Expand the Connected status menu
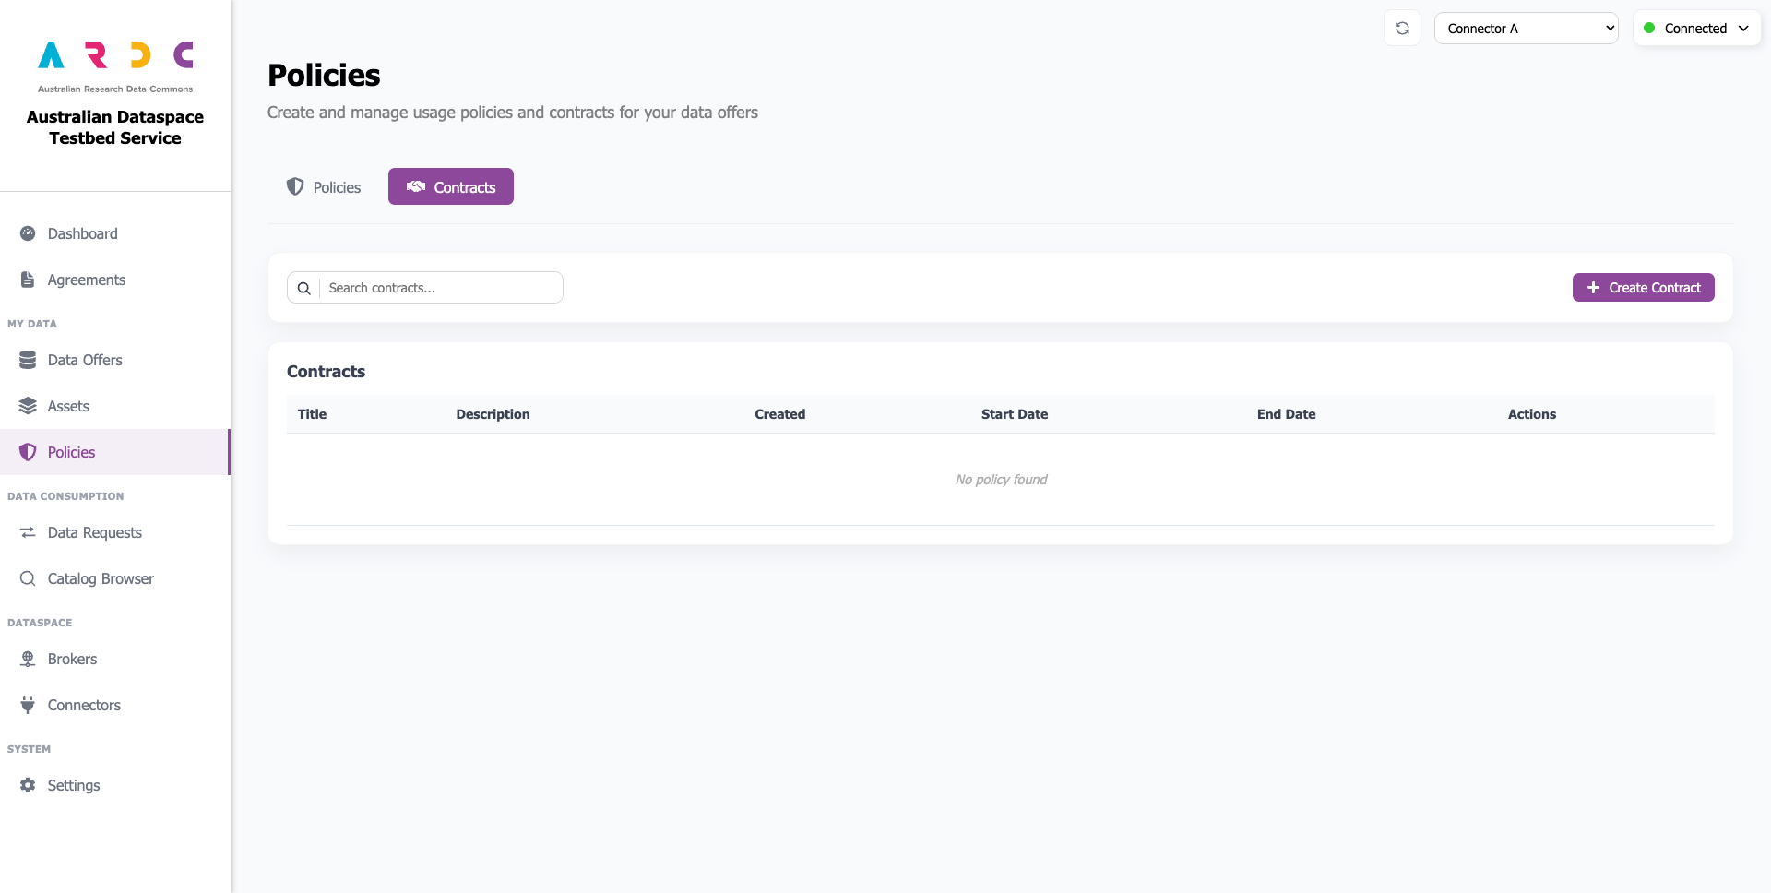This screenshot has height=893, width=1771. coord(1696,28)
